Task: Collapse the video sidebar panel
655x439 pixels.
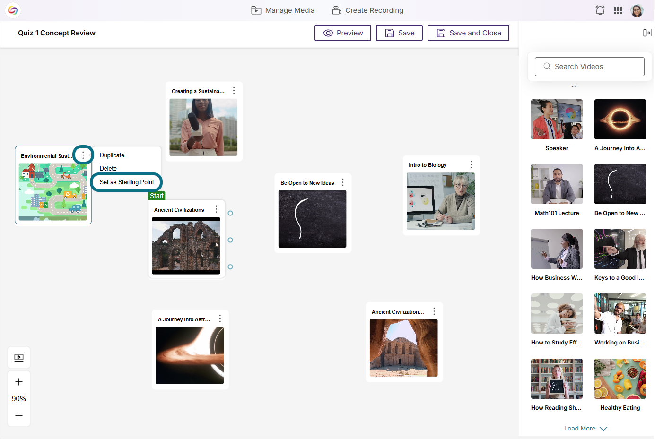Action: 647,33
